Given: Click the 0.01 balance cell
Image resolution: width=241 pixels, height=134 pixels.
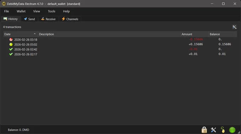Looking at the screenshot, I should tap(222, 54).
